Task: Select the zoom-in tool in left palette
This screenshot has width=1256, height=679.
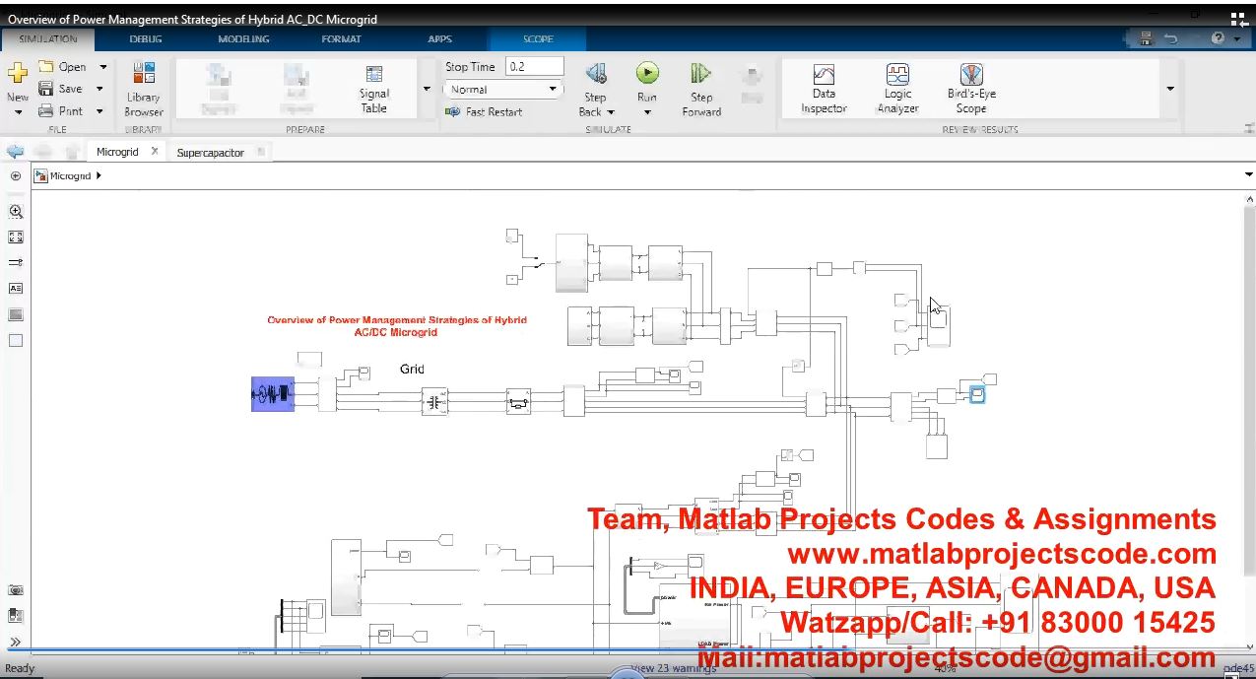Action: 16,211
